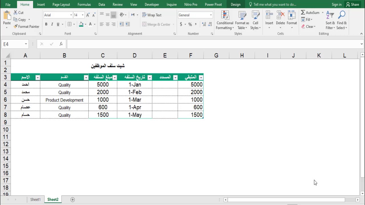Switch to the Insert tab

click(41, 5)
